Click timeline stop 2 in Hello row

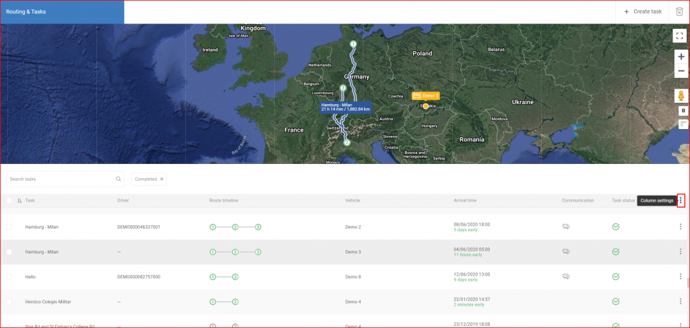pos(235,277)
